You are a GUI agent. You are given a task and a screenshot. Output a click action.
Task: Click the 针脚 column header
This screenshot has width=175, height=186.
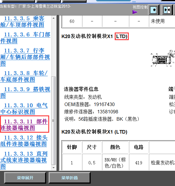click(x=72, y=147)
